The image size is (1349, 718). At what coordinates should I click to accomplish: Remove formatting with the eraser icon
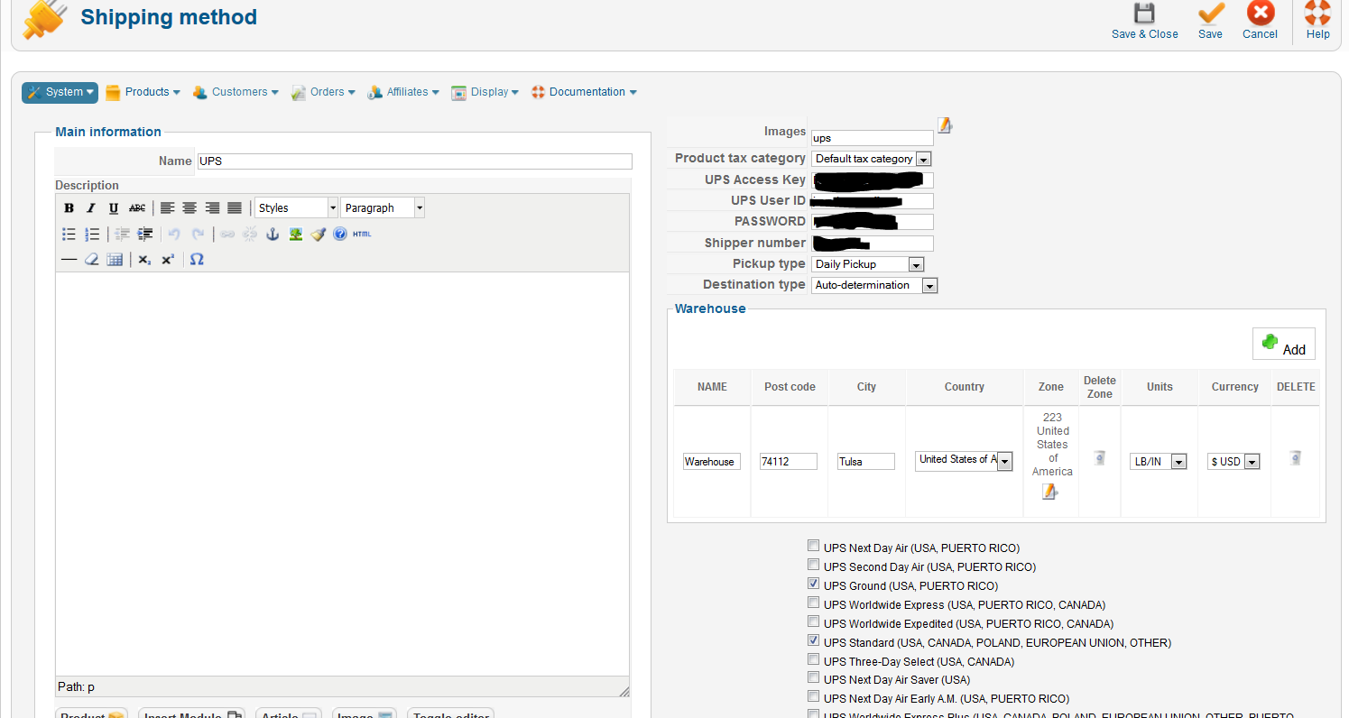tap(91, 260)
